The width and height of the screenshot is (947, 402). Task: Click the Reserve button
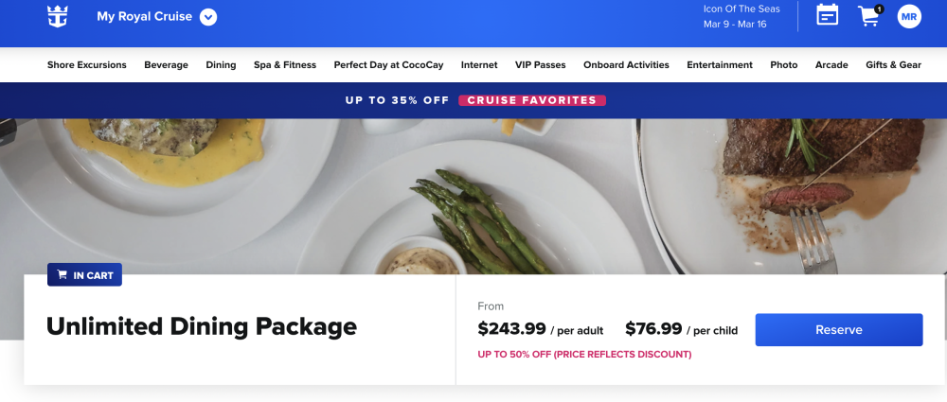[839, 329]
